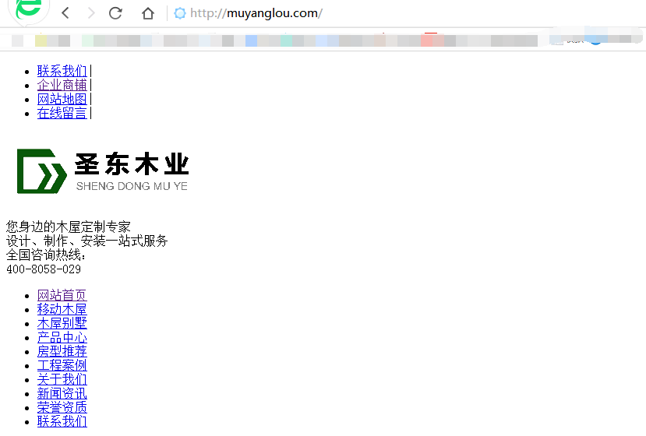
Task: Click the site icon beside the URL
Action: [180, 13]
